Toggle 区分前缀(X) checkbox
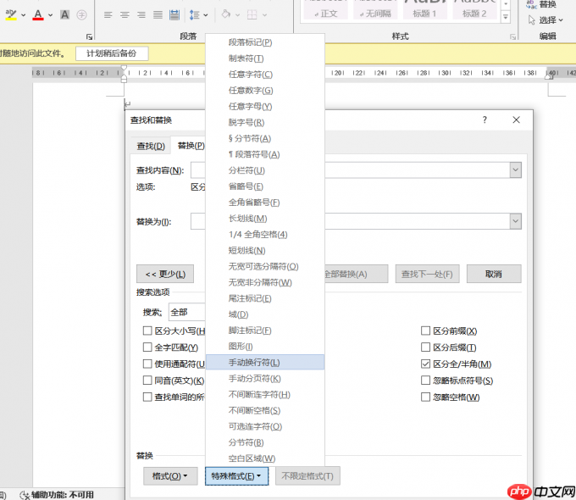This screenshot has height=500, width=576. tap(425, 331)
